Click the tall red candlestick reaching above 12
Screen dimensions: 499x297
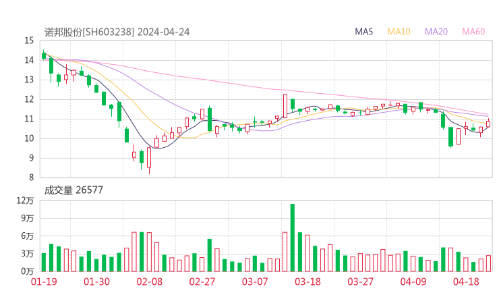(285, 106)
